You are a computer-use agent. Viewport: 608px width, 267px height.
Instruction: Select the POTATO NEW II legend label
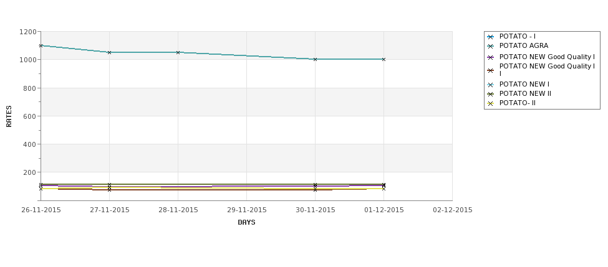(525, 93)
